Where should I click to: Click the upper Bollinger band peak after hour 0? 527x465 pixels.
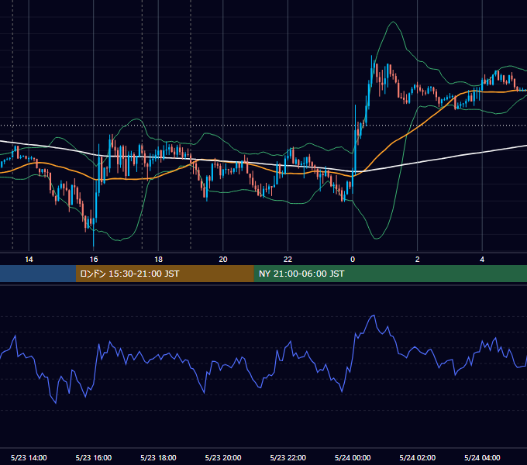pos(393,22)
